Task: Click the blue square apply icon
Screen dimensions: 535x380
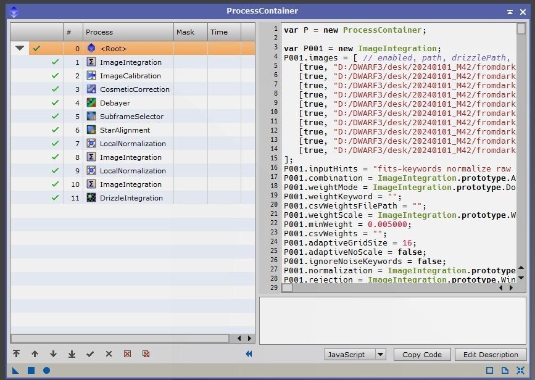Action: pos(31,370)
